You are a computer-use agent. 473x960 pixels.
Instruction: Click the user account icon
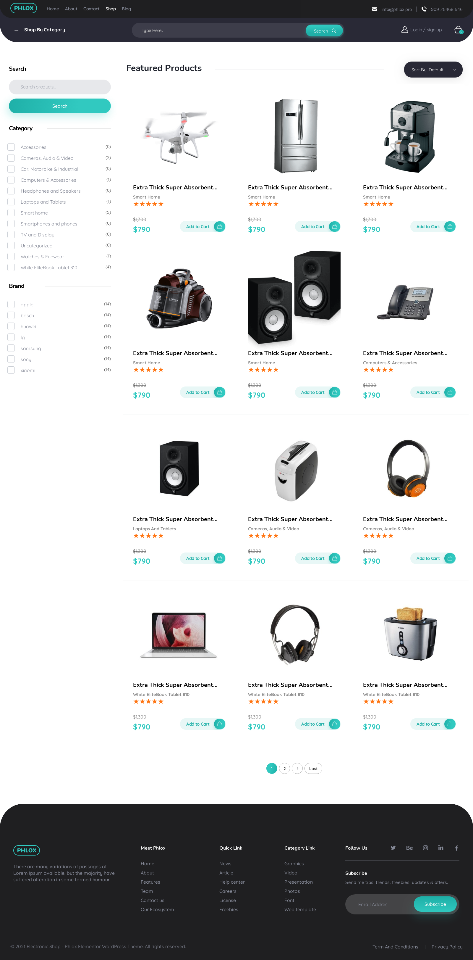[404, 30]
